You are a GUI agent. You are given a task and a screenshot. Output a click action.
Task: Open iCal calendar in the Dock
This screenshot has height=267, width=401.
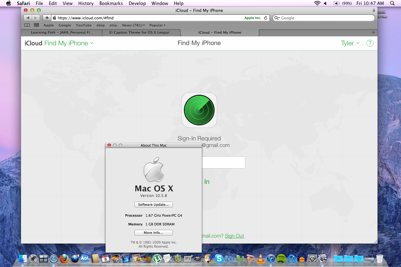pyautogui.click(x=105, y=259)
